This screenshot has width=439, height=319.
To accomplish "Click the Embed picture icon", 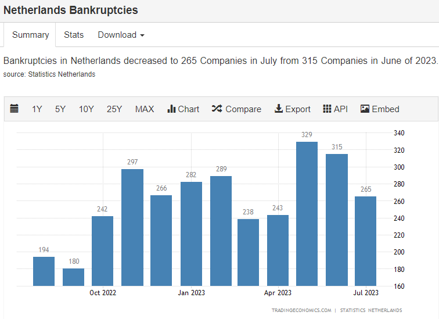I will coord(365,109).
